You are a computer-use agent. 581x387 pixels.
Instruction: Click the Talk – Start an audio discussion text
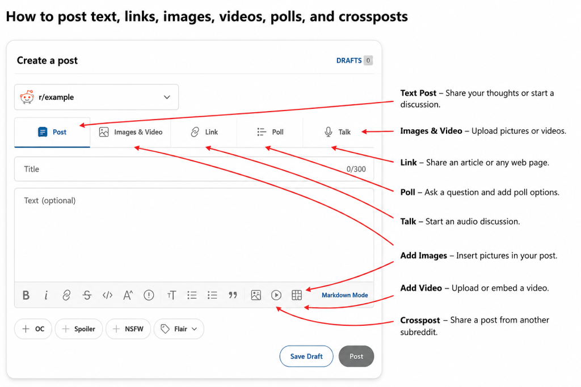[460, 221]
